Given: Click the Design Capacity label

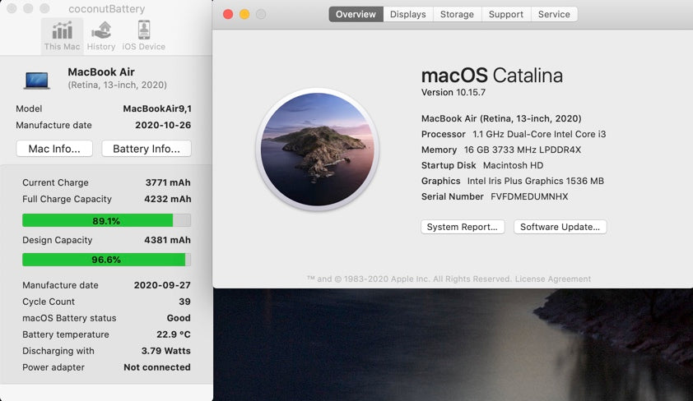Looking at the screenshot, I should point(58,240).
